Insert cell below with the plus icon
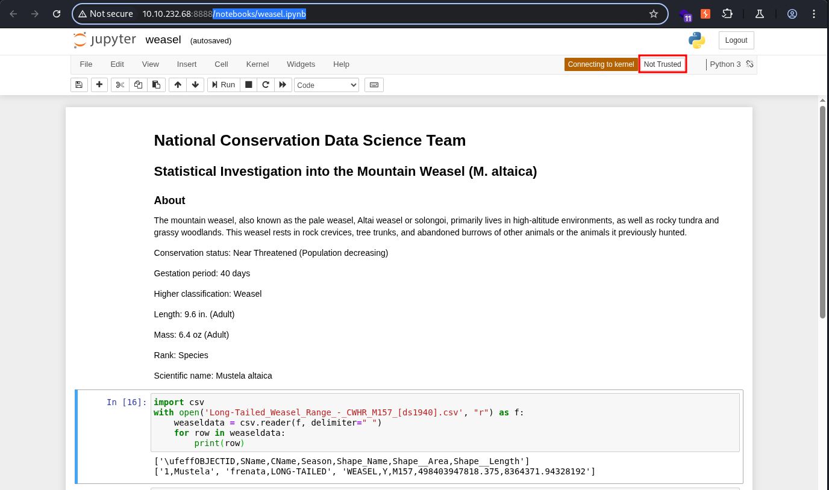The image size is (829, 490). coord(99,85)
